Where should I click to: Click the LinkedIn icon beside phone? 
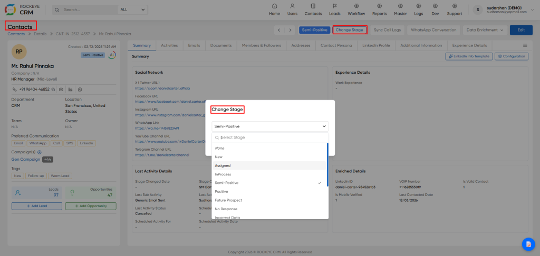[x=71, y=90]
